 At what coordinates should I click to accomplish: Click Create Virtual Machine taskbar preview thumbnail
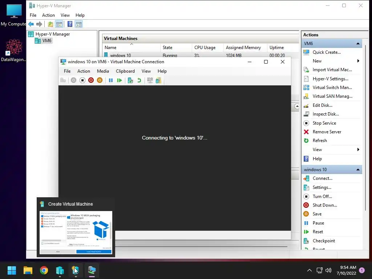tap(76, 232)
